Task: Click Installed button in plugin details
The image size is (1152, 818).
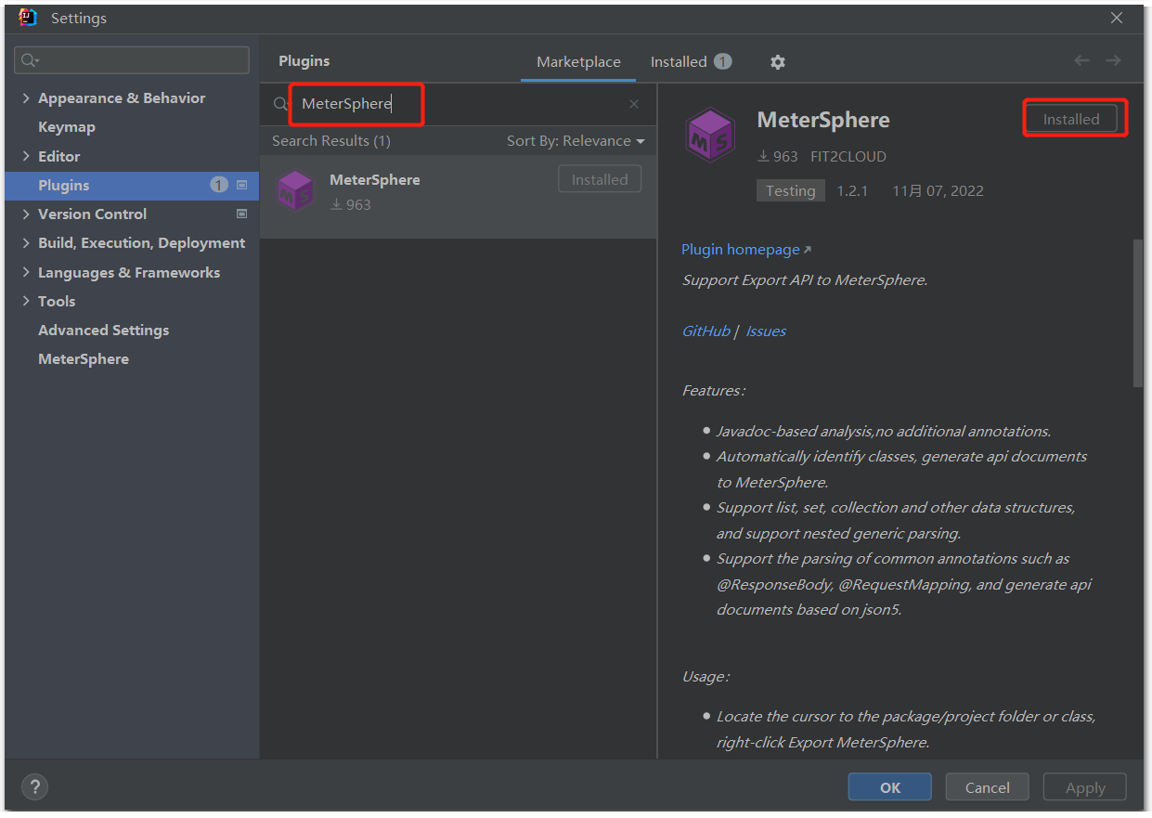Action: pyautogui.click(x=1071, y=119)
